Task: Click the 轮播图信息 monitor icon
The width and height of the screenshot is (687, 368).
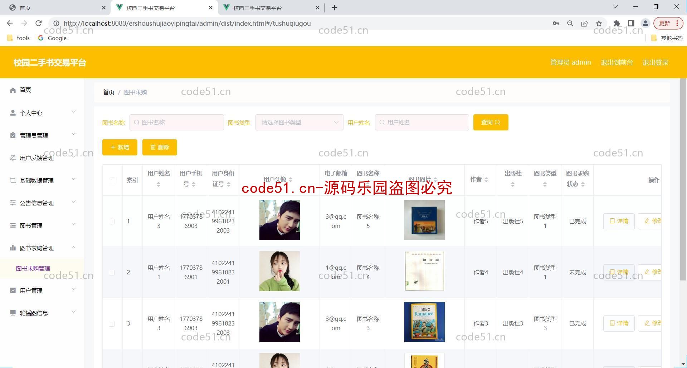Action: point(13,313)
